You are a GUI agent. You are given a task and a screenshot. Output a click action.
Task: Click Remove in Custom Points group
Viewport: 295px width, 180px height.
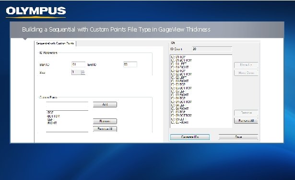[x=105, y=121]
